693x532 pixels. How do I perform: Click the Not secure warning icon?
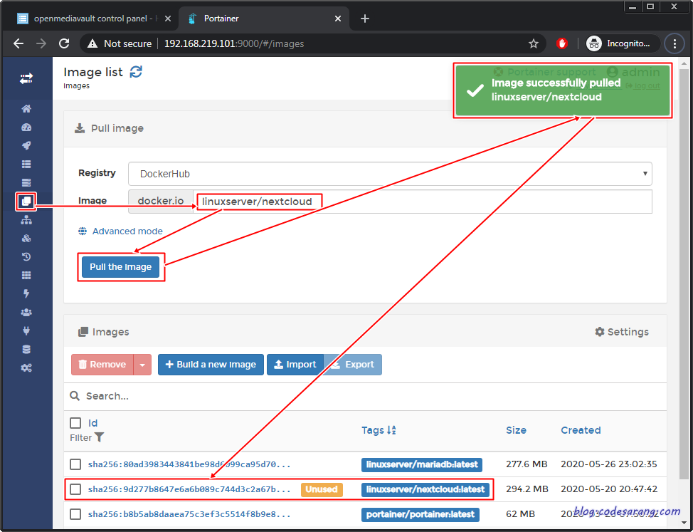pyautogui.click(x=92, y=43)
